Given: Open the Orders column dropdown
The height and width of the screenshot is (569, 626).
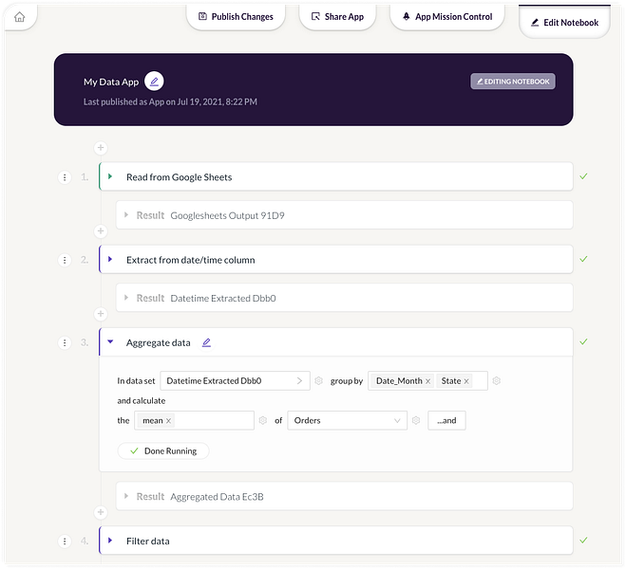Looking at the screenshot, I should point(348,420).
